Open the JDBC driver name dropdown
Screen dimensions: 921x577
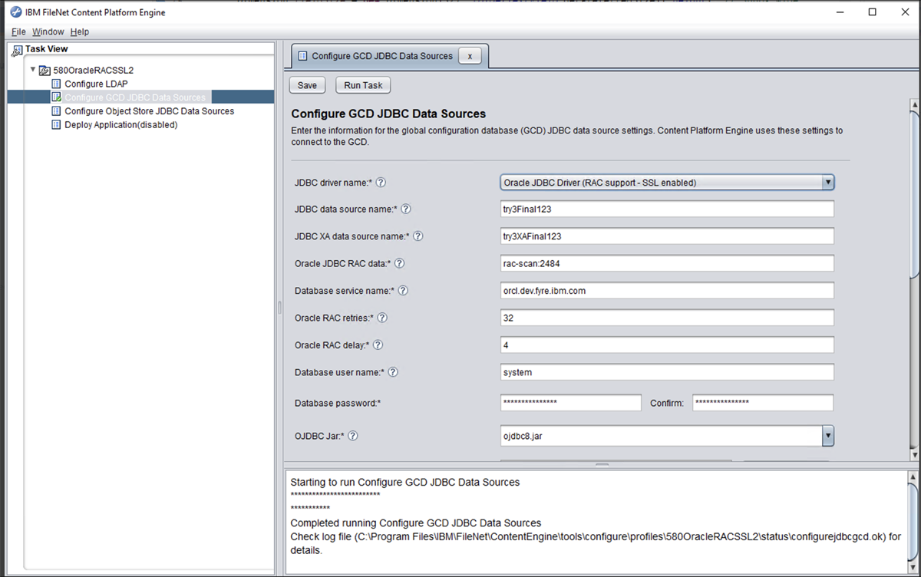coord(828,183)
